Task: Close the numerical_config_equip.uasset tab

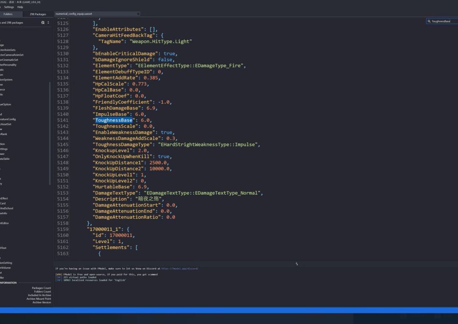Action: [x=138, y=14]
